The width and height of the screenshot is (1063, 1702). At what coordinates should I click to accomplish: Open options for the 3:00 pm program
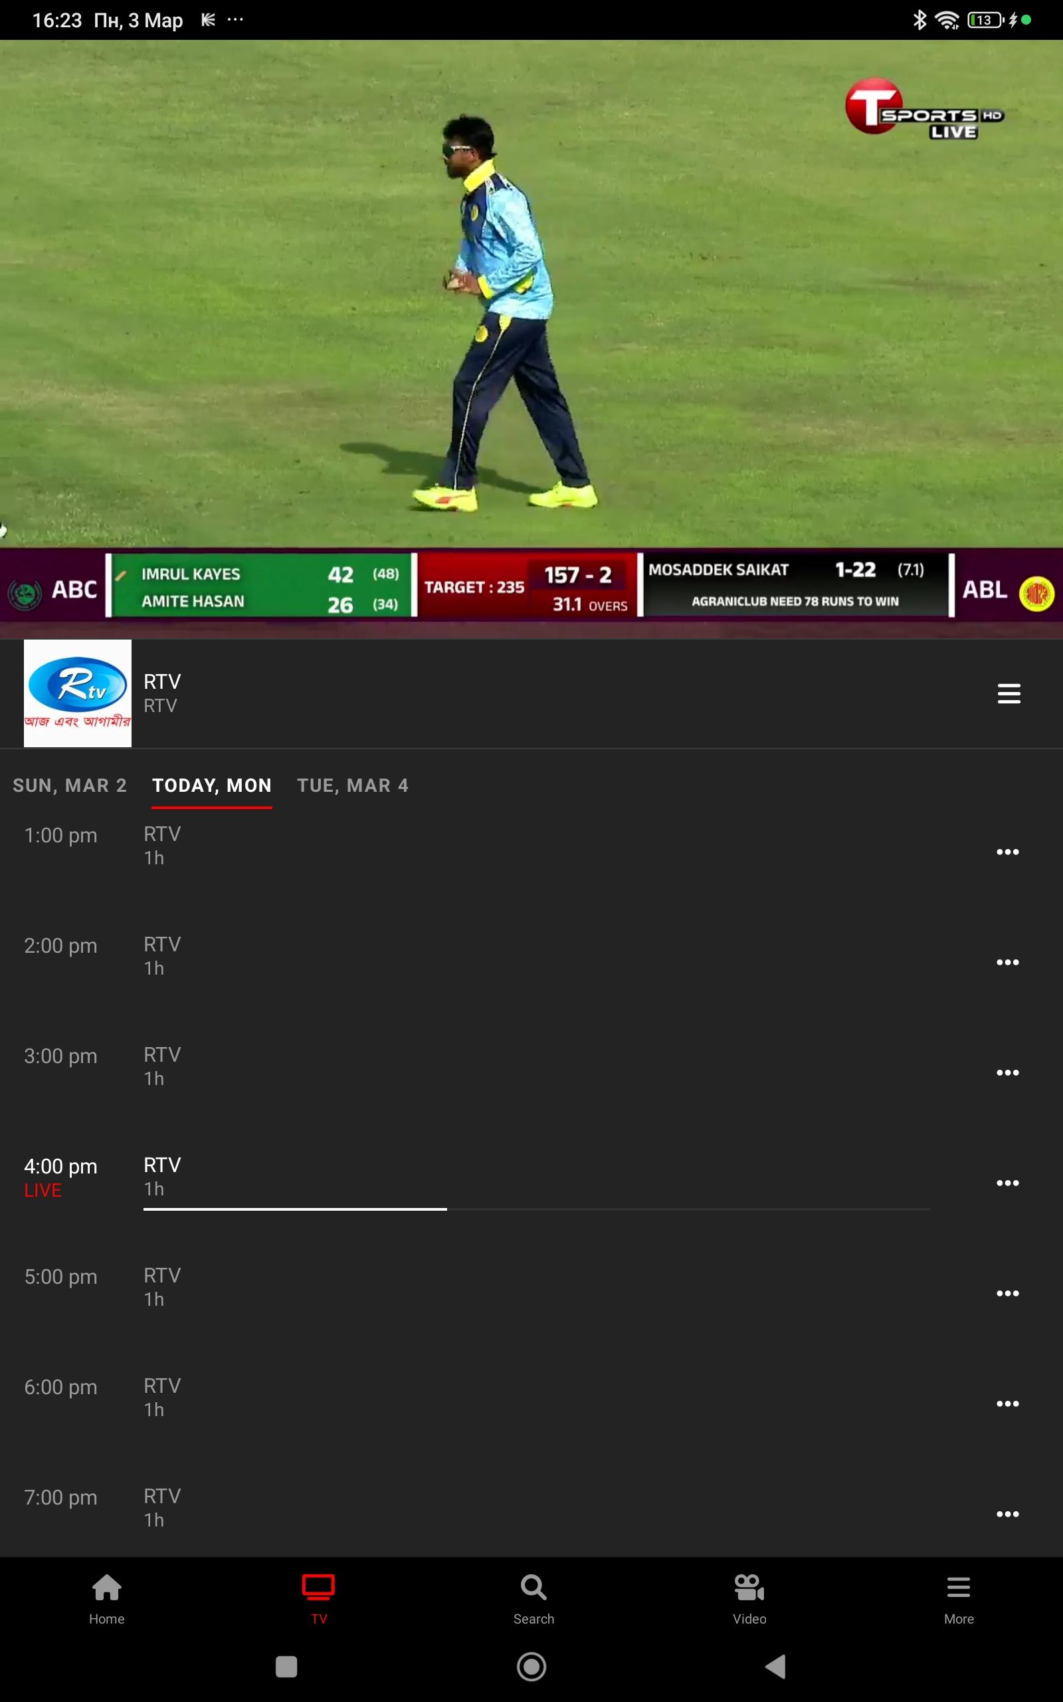pos(1007,1072)
